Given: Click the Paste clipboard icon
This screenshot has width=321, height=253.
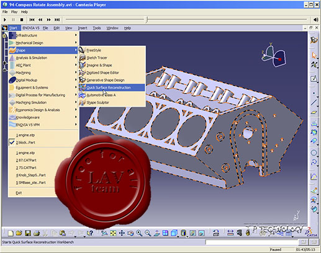Looking at the screenshot, I should click(63, 233).
